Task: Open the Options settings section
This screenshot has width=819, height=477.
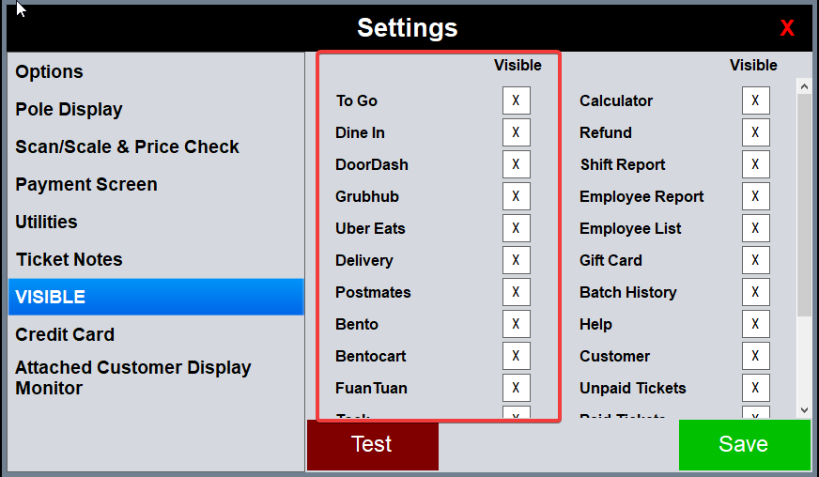Action: 50,72
